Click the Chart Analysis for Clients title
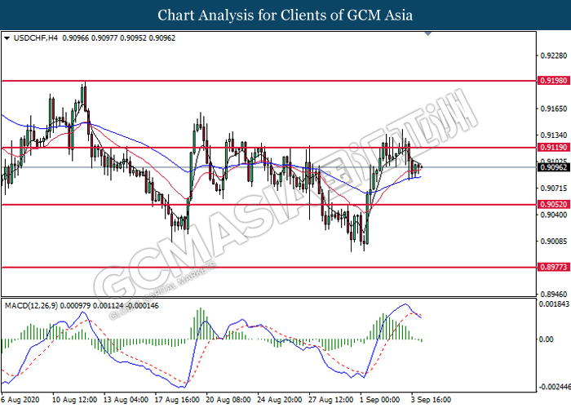 pyautogui.click(x=285, y=16)
